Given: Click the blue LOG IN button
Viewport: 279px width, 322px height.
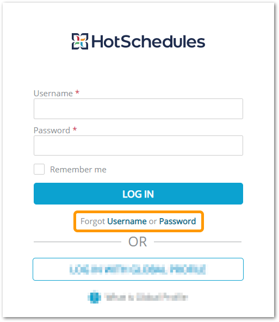Looking at the screenshot, I should pyautogui.click(x=138, y=194).
